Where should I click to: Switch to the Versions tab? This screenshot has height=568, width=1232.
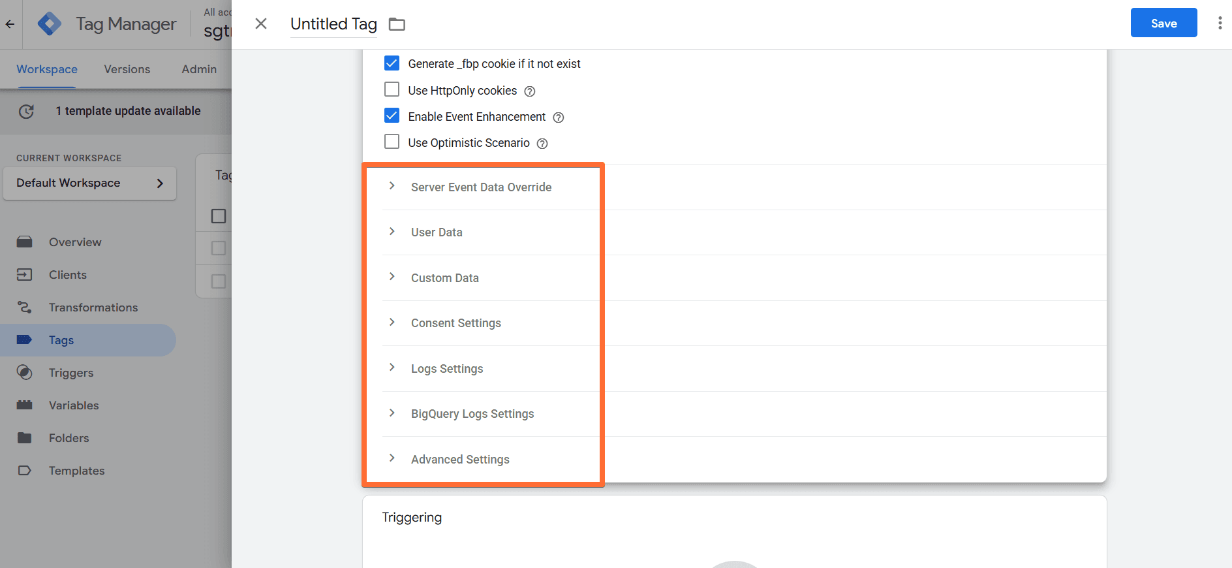tap(127, 69)
